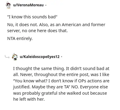Click dot separator after u/KaleidoscopeEyes12
The image size is (120, 110).
click(x=61, y=57)
